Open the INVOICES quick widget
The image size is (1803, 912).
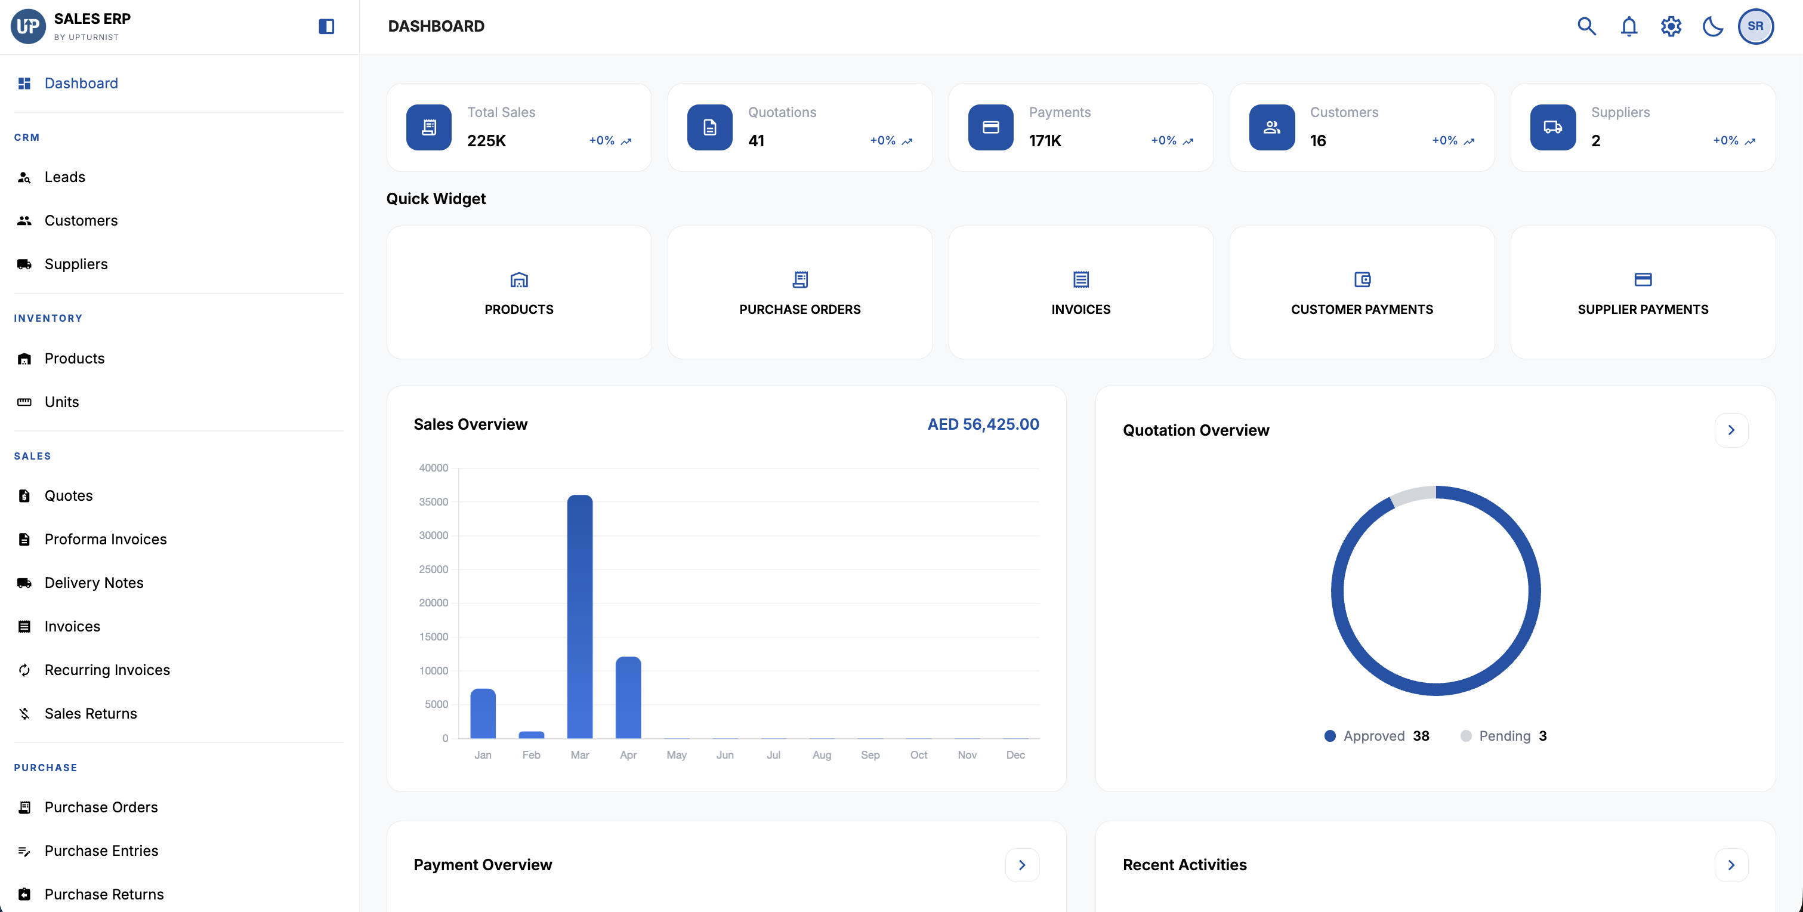click(1081, 293)
